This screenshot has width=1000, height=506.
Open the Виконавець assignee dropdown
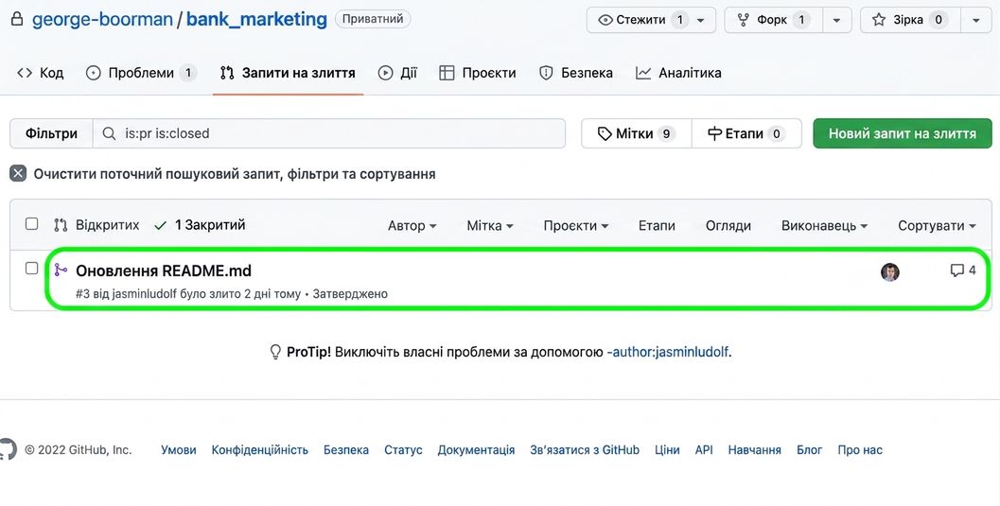(x=825, y=226)
